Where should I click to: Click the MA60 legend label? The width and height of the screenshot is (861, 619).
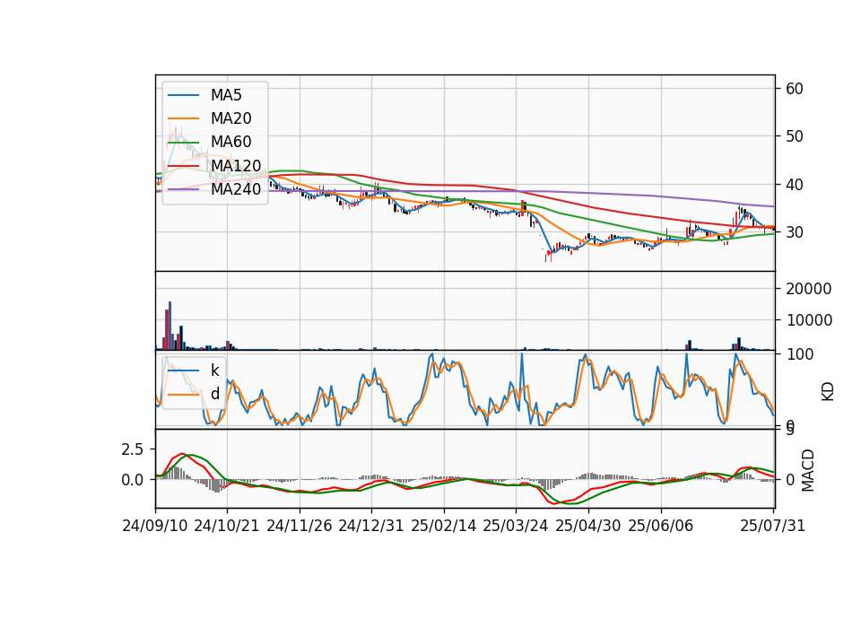pos(230,142)
